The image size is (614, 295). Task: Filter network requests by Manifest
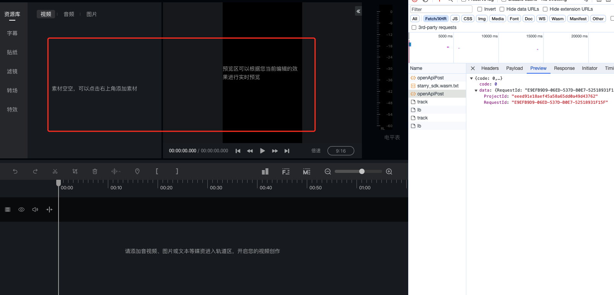pos(578,19)
